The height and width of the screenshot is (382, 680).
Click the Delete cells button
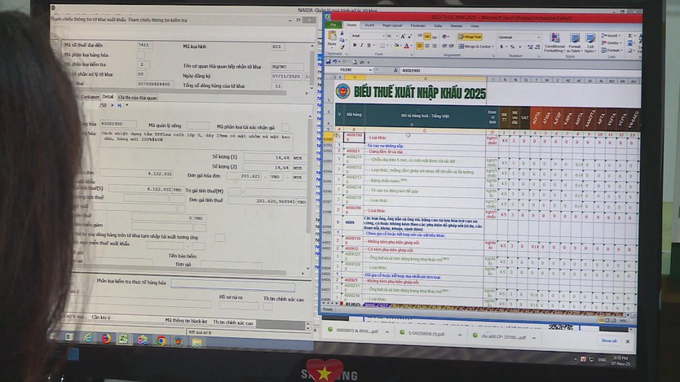coord(611,43)
